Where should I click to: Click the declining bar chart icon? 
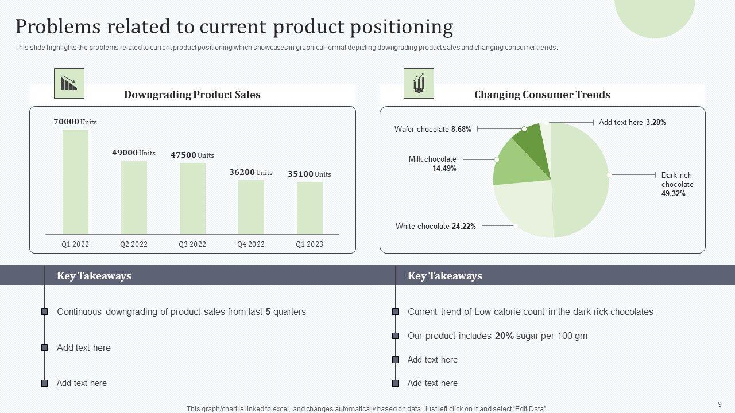click(x=69, y=84)
